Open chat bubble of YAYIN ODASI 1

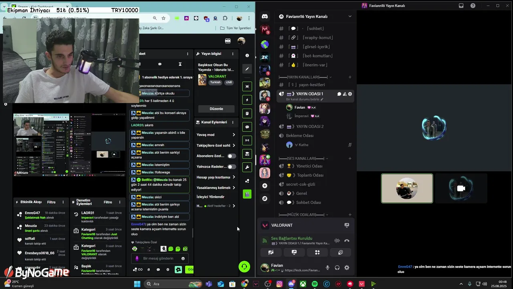[339, 94]
